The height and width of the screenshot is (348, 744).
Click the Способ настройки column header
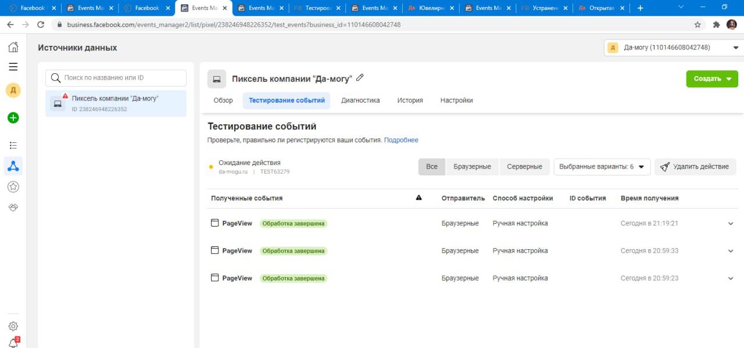click(523, 198)
